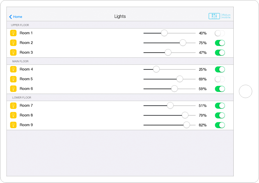Image resolution: width=259 pixels, height=183 pixels.
Task: Click the Room 2 brightness slider knob
Action: click(183, 43)
